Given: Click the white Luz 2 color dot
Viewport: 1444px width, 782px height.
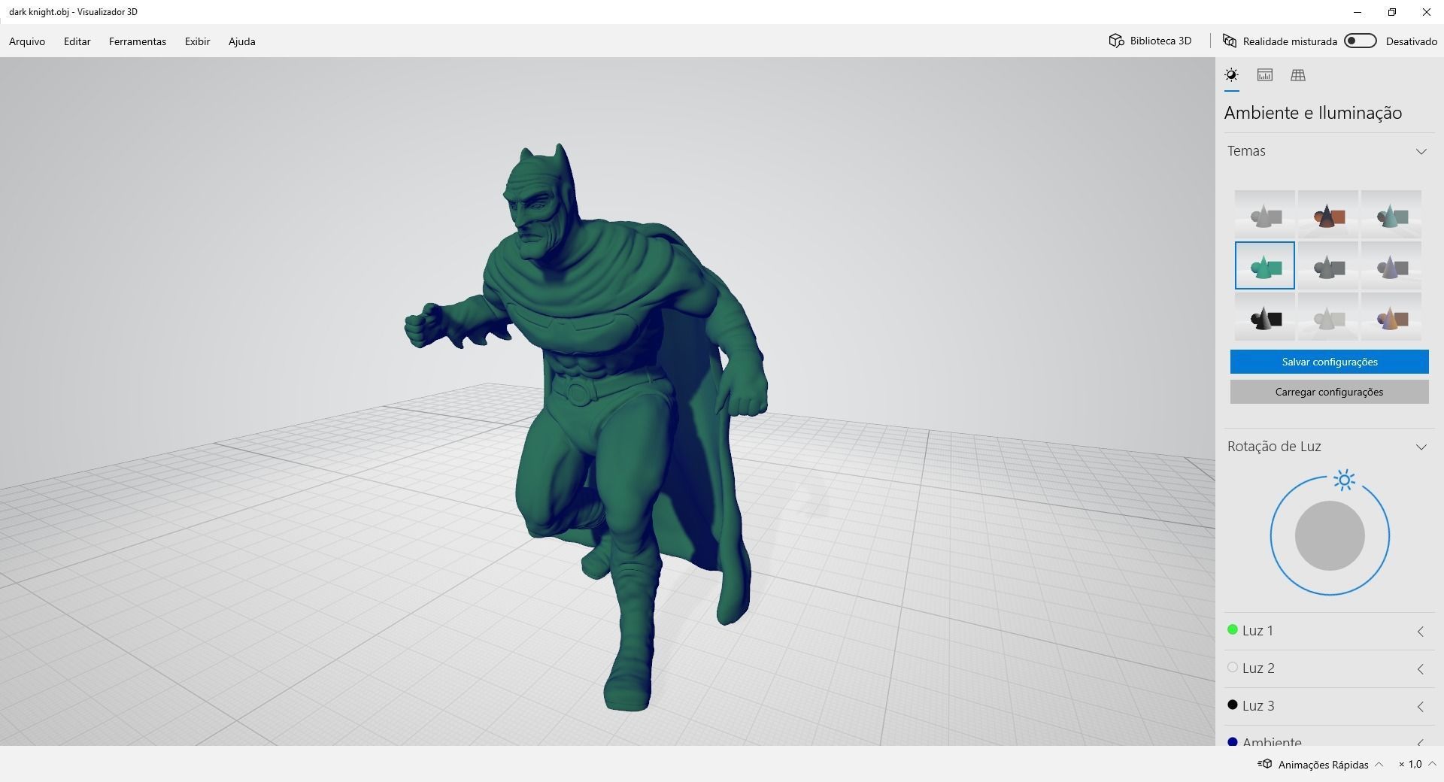Looking at the screenshot, I should (x=1233, y=668).
